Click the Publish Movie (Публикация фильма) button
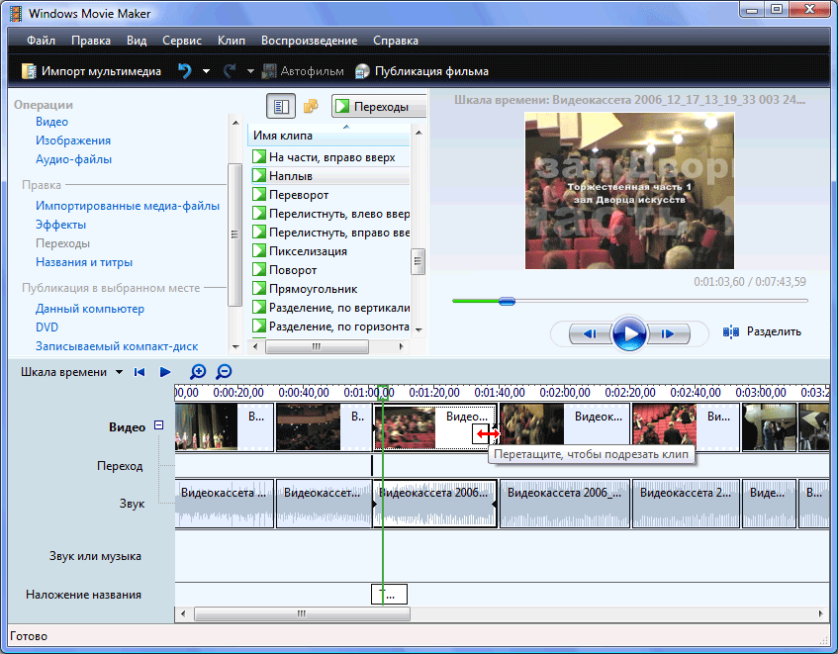Viewport: 838px width, 654px height. pos(421,71)
